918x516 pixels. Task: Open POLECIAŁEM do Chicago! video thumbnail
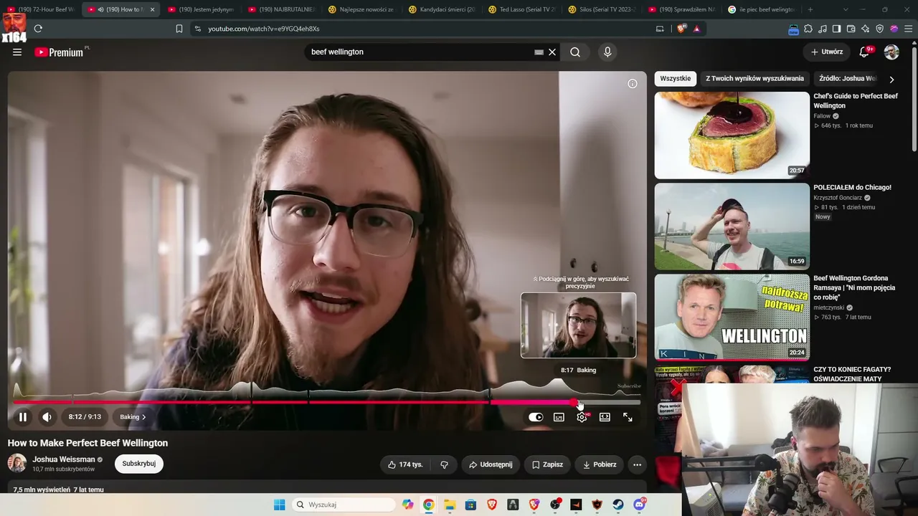pyautogui.click(x=732, y=226)
